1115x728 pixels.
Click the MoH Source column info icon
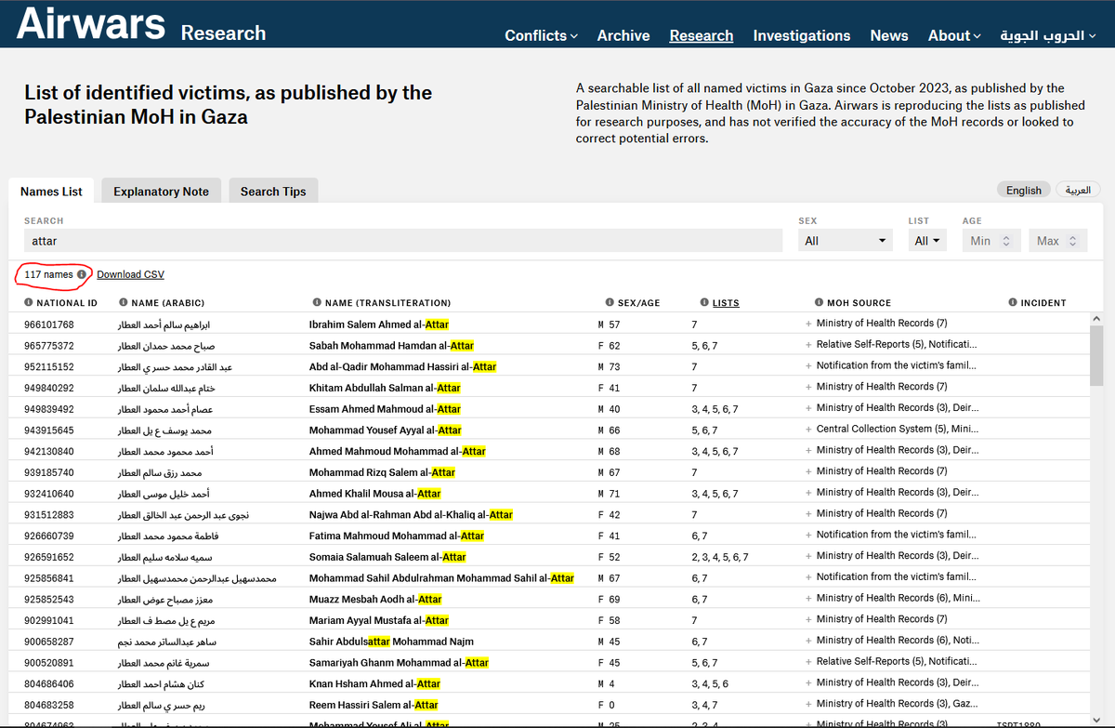tap(819, 303)
